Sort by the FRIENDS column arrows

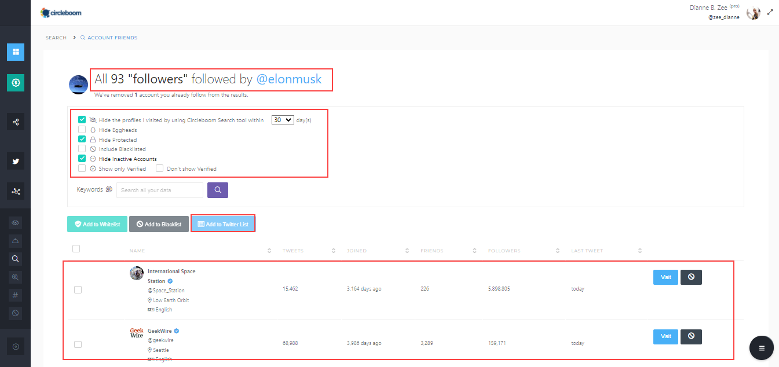click(475, 251)
